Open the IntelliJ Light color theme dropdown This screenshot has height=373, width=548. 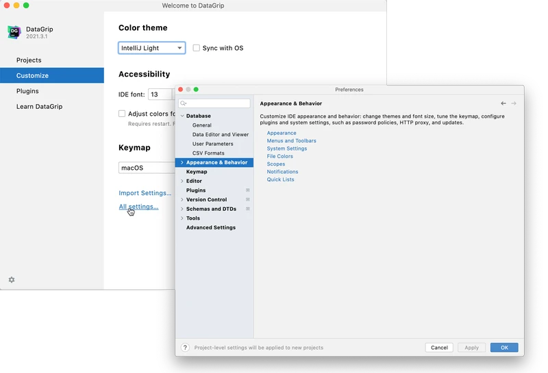point(151,48)
